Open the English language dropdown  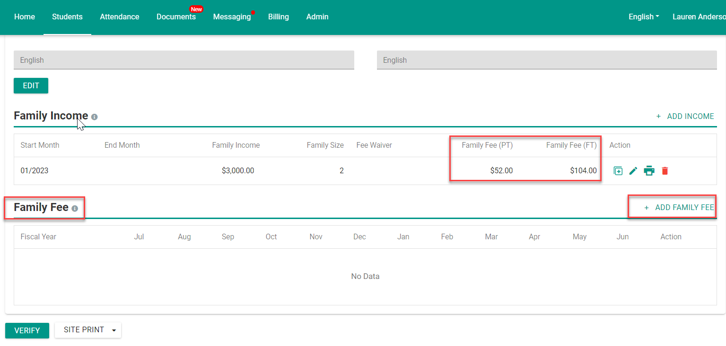643,17
